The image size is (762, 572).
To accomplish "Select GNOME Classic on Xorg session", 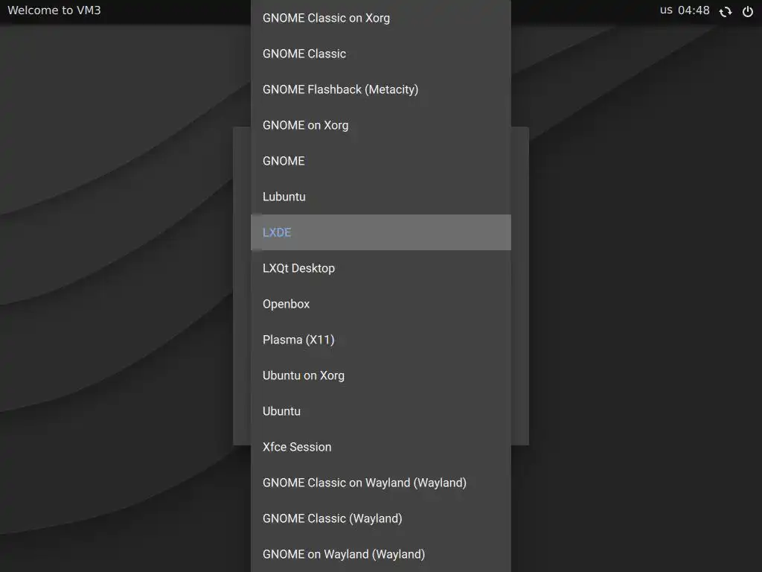I will coord(380,18).
